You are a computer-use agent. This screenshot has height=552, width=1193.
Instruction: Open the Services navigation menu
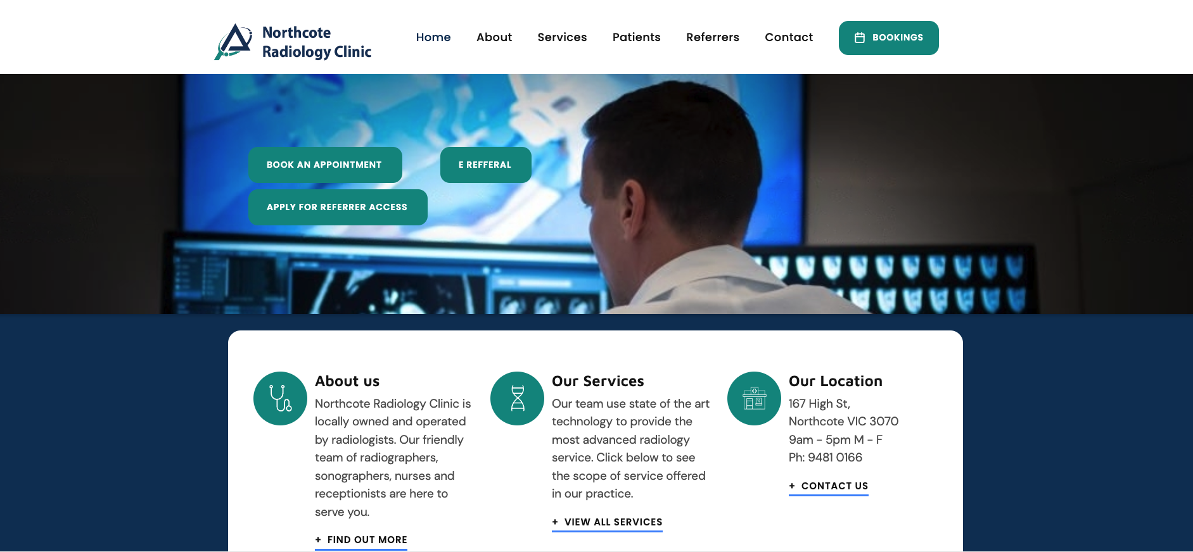[562, 37]
